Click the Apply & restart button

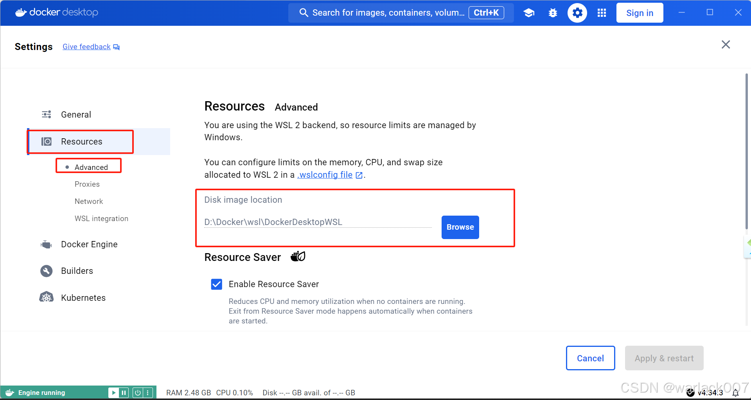(664, 358)
